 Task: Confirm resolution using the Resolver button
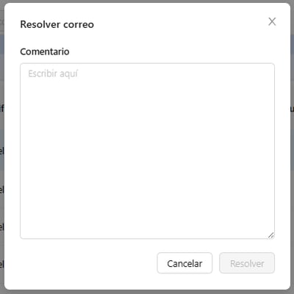click(x=247, y=263)
